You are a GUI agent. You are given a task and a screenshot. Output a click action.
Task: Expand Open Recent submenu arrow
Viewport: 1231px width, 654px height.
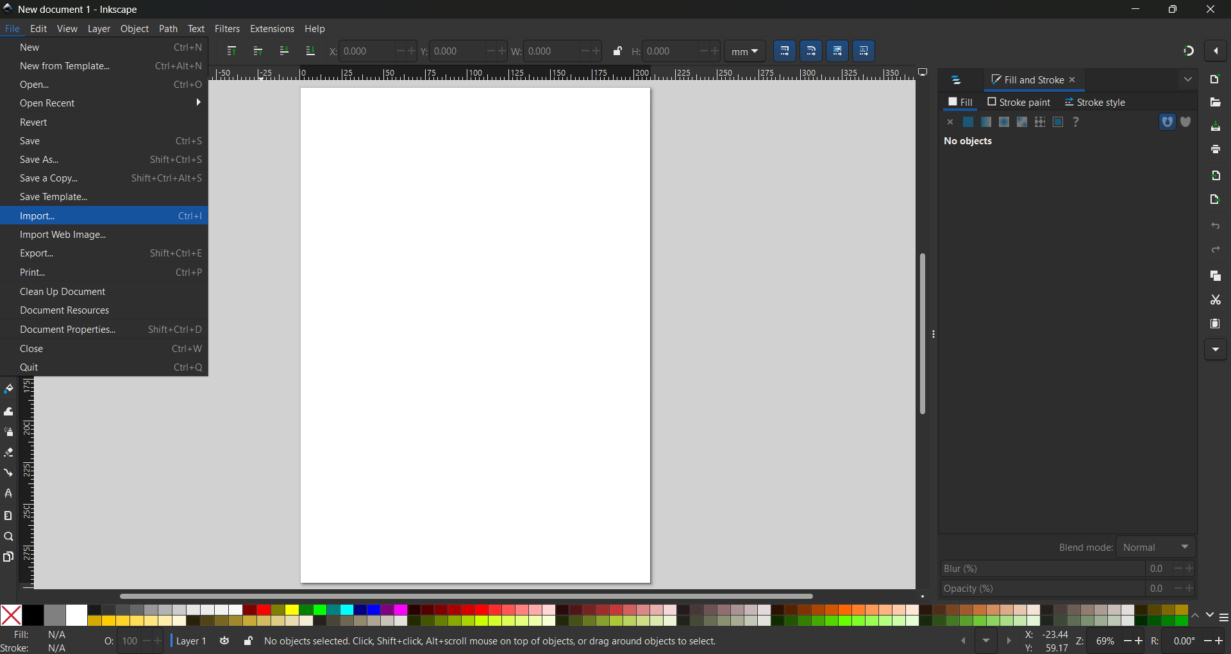[x=199, y=103]
